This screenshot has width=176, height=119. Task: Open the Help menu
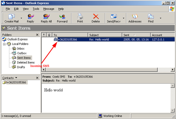61,9
